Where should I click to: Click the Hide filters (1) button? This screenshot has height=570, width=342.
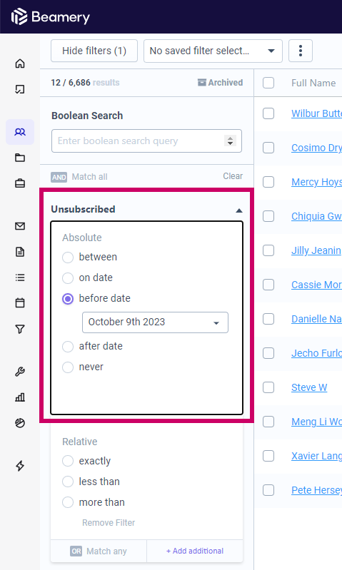point(94,51)
